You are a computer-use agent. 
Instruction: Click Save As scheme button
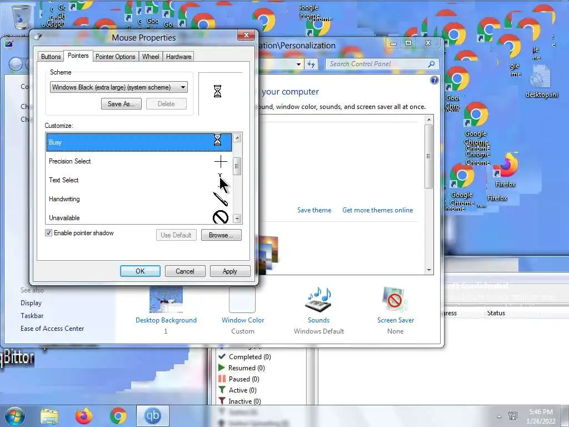(121, 104)
